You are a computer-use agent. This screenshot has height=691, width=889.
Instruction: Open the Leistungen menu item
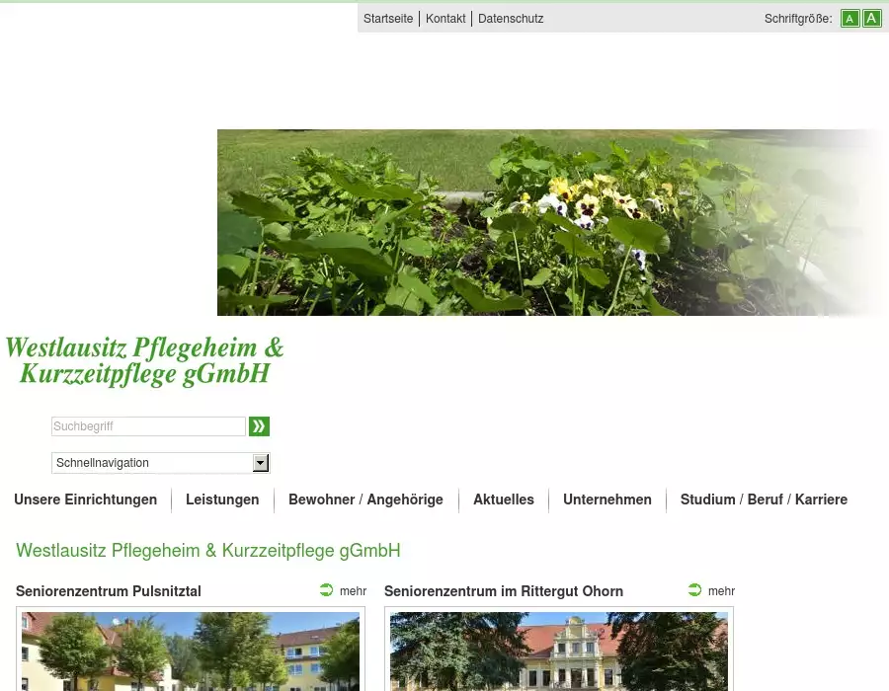(222, 499)
